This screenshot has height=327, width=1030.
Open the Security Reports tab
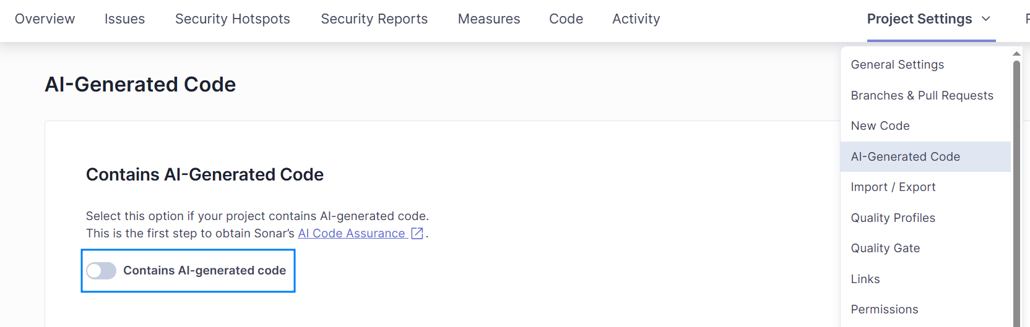(374, 19)
